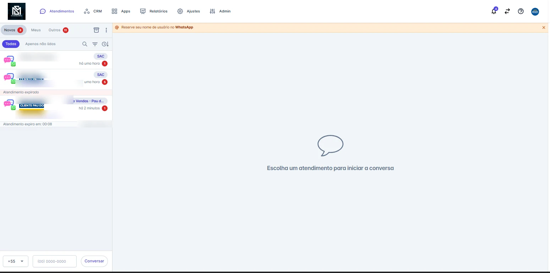Open the Admin section
550x273 pixels.
220,11
